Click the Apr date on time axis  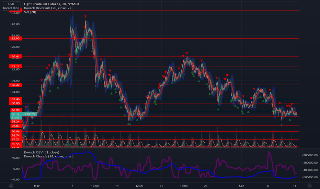[241, 186]
